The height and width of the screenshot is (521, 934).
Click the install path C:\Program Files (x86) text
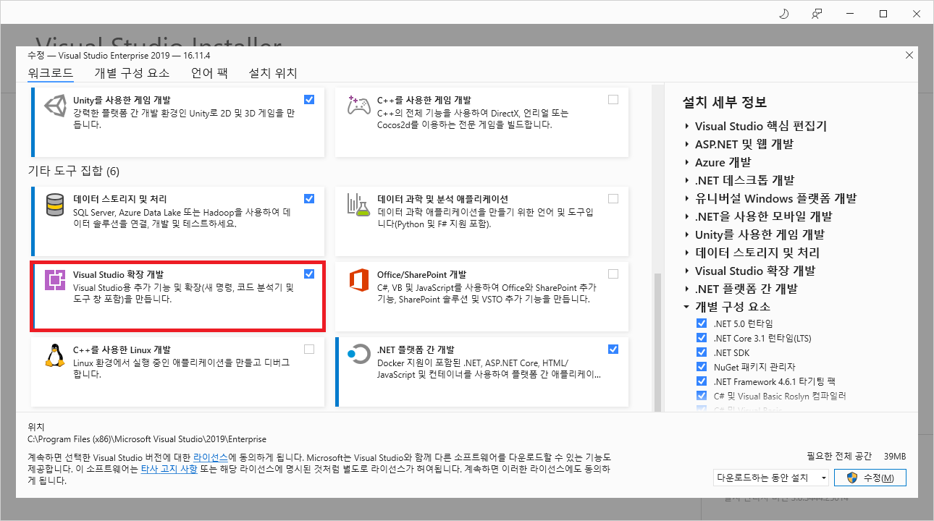(x=147, y=439)
